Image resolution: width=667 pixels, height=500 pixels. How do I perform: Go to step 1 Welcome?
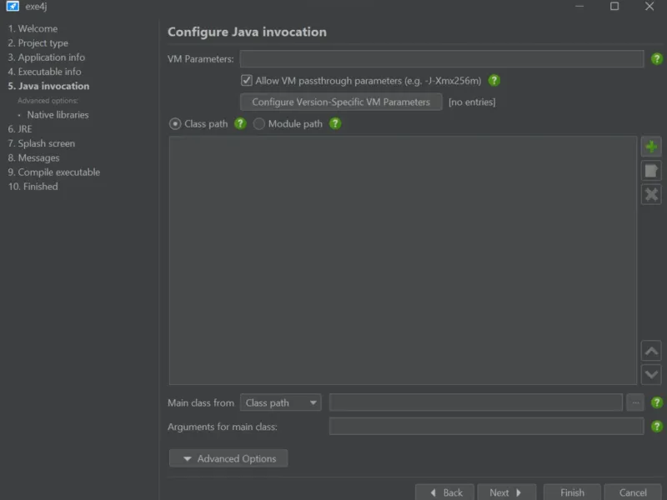tap(33, 28)
